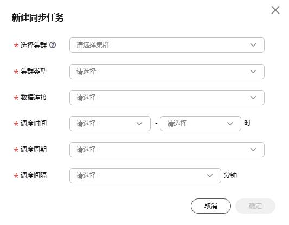The image size is (289, 225).
Task: Select the 调度时间 end hour dropdown
Action: point(201,124)
